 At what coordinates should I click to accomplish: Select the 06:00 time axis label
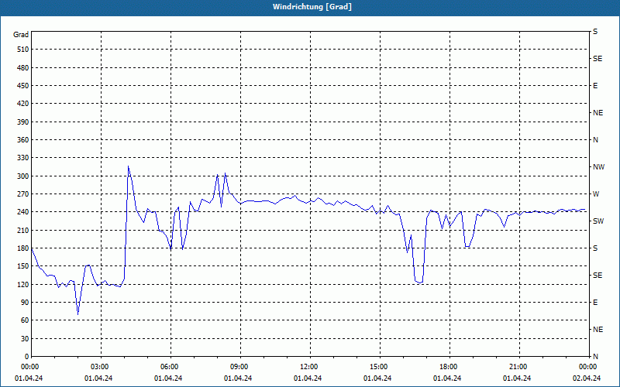tap(170, 367)
